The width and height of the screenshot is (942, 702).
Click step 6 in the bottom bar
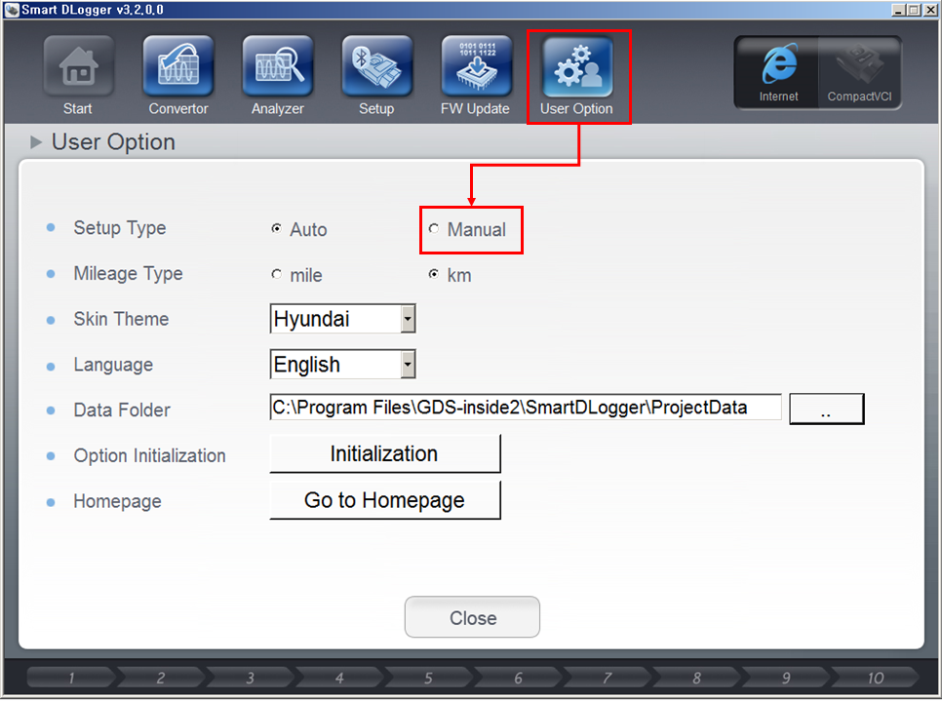point(518,678)
